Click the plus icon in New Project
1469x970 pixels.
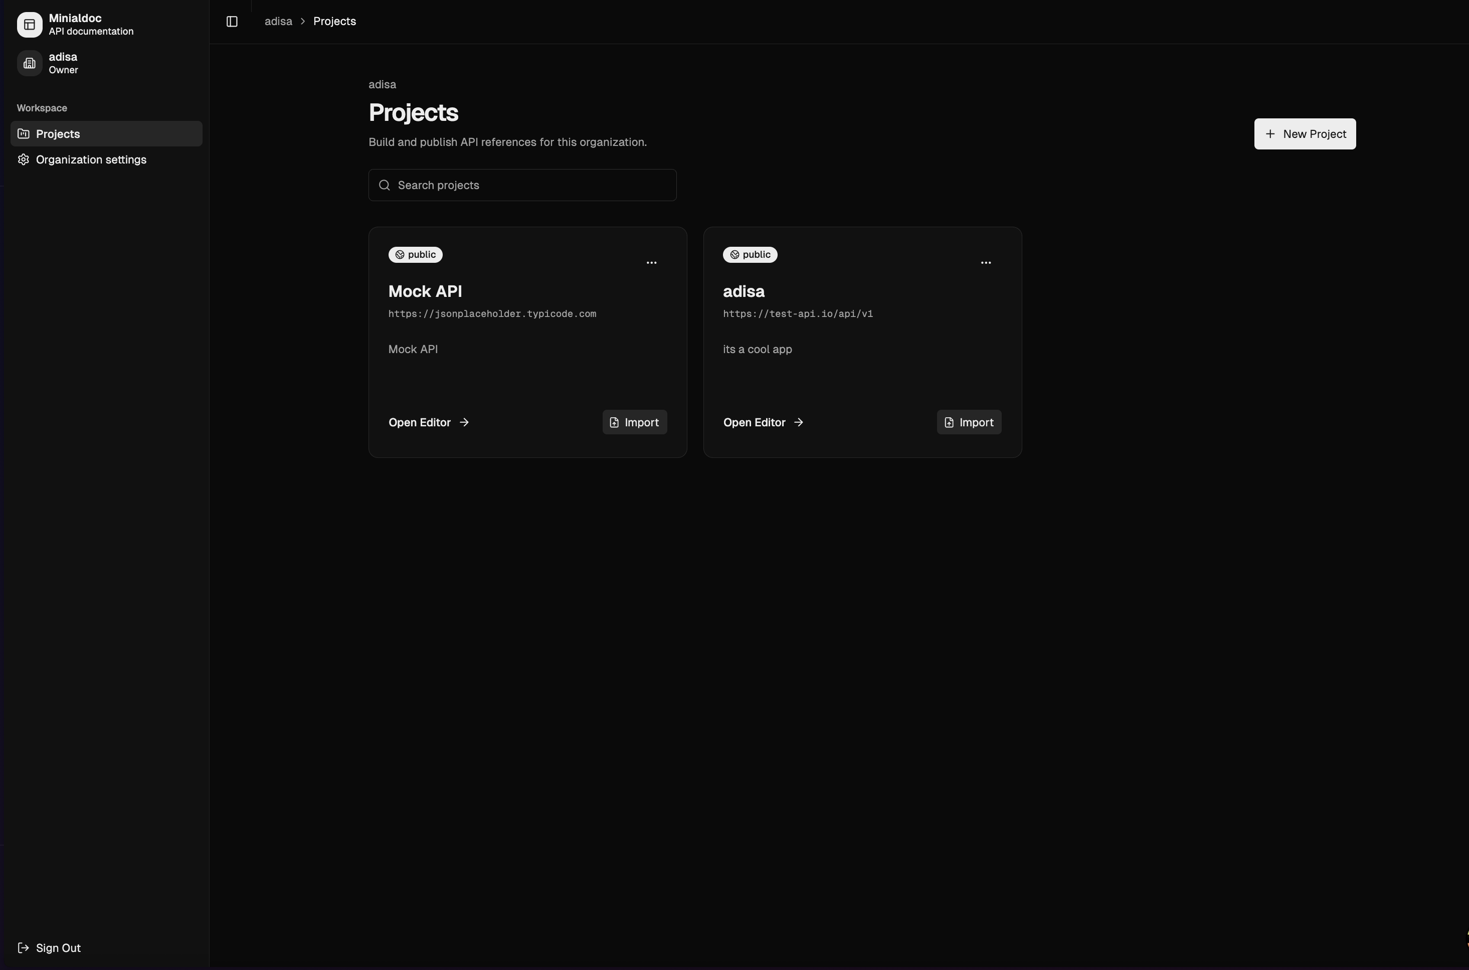click(1270, 133)
